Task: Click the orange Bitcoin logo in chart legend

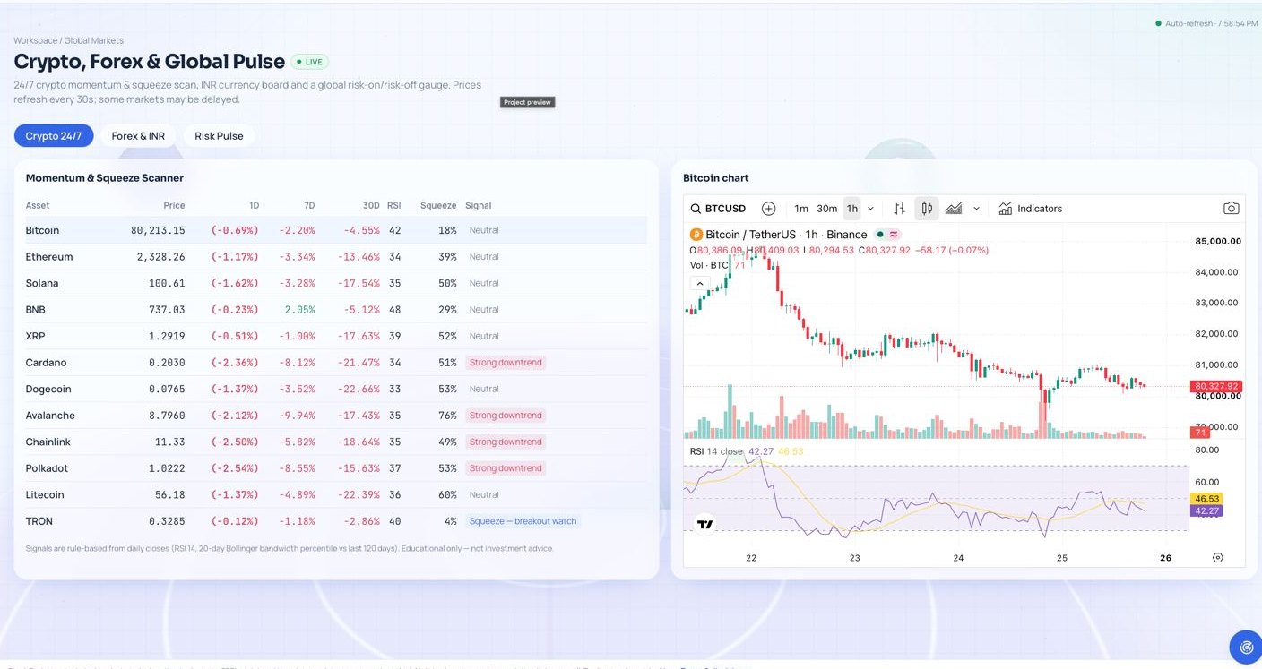Action: tap(696, 235)
